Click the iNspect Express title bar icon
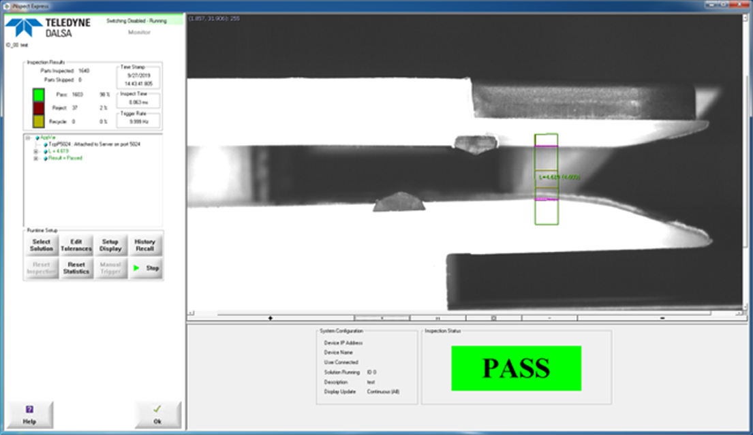Image resolution: width=753 pixels, height=435 pixels. [3, 4]
